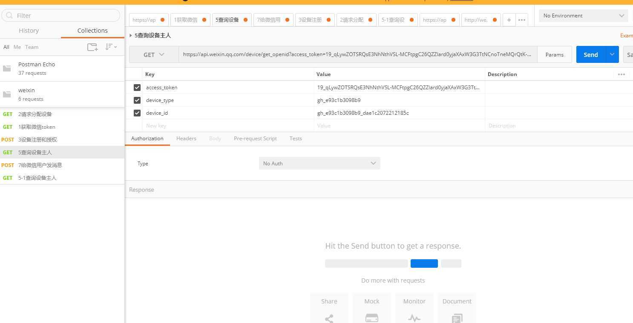Image resolution: width=633 pixels, height=323 pixels.
Task: Switch to the History tab
Action: tap(29, 31)
